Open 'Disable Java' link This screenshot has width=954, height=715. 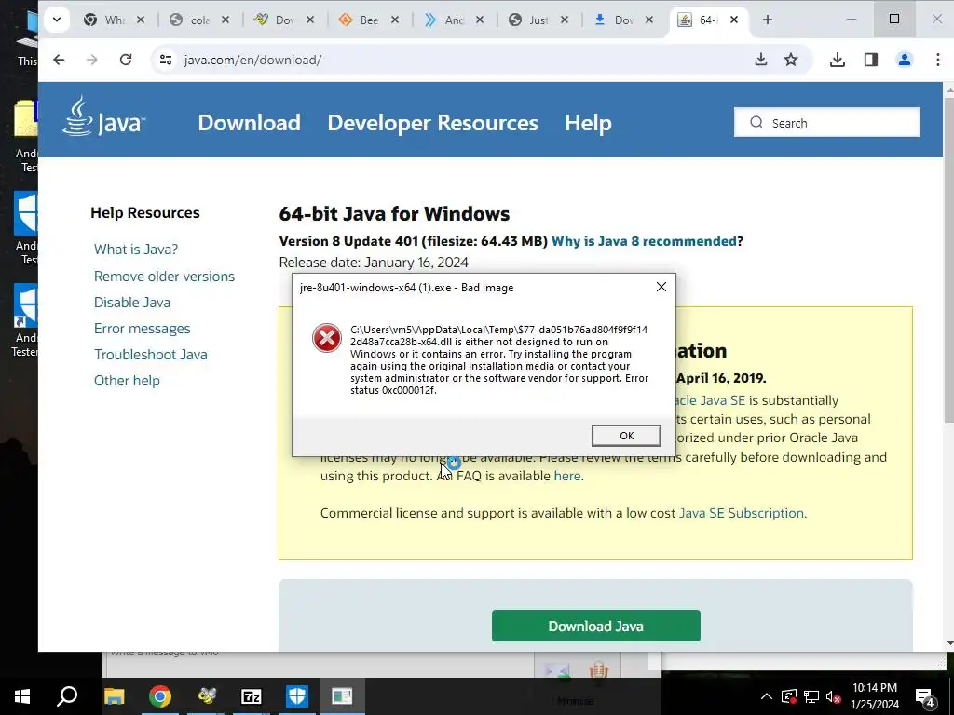coord(132,303)
